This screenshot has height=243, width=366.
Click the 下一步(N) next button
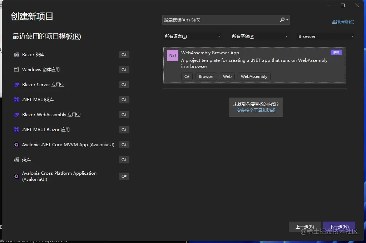click(339, 227)
